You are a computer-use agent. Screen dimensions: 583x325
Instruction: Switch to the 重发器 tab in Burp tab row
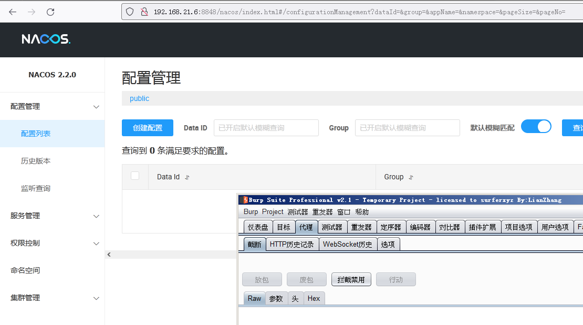coord(362,227)
